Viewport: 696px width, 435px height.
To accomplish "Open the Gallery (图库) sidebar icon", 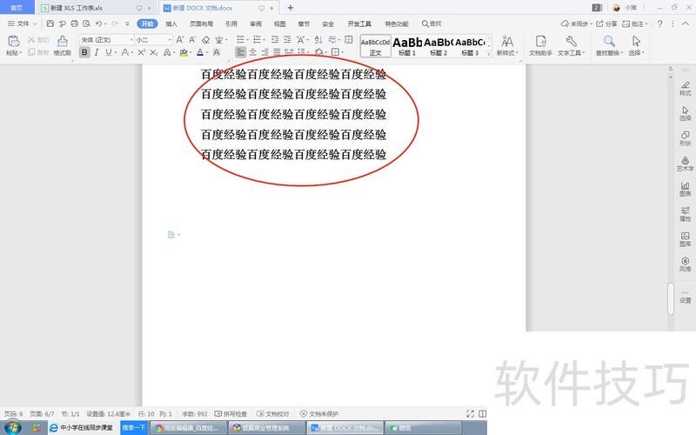I will tap(685, 238).
